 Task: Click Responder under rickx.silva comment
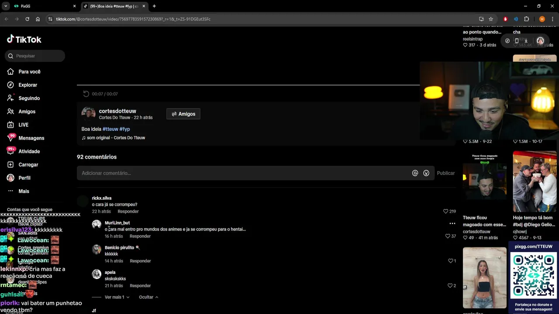(128, 212)
